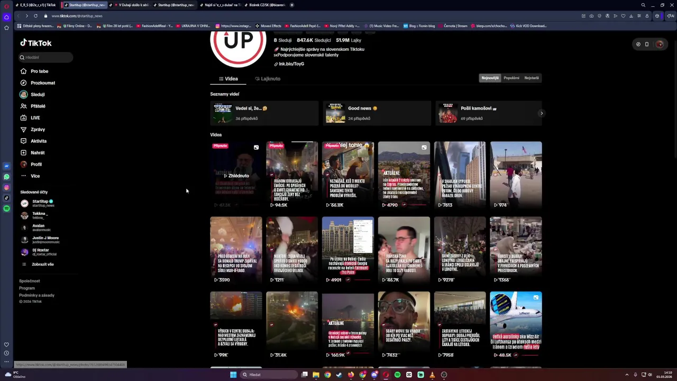677x381 pixels.
Task: Open the profile avatar menu top right
Action: (x=659, y=44)
